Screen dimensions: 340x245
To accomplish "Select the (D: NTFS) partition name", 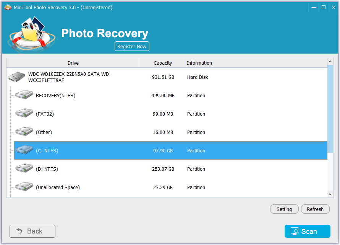I will [x=47, y=169].
